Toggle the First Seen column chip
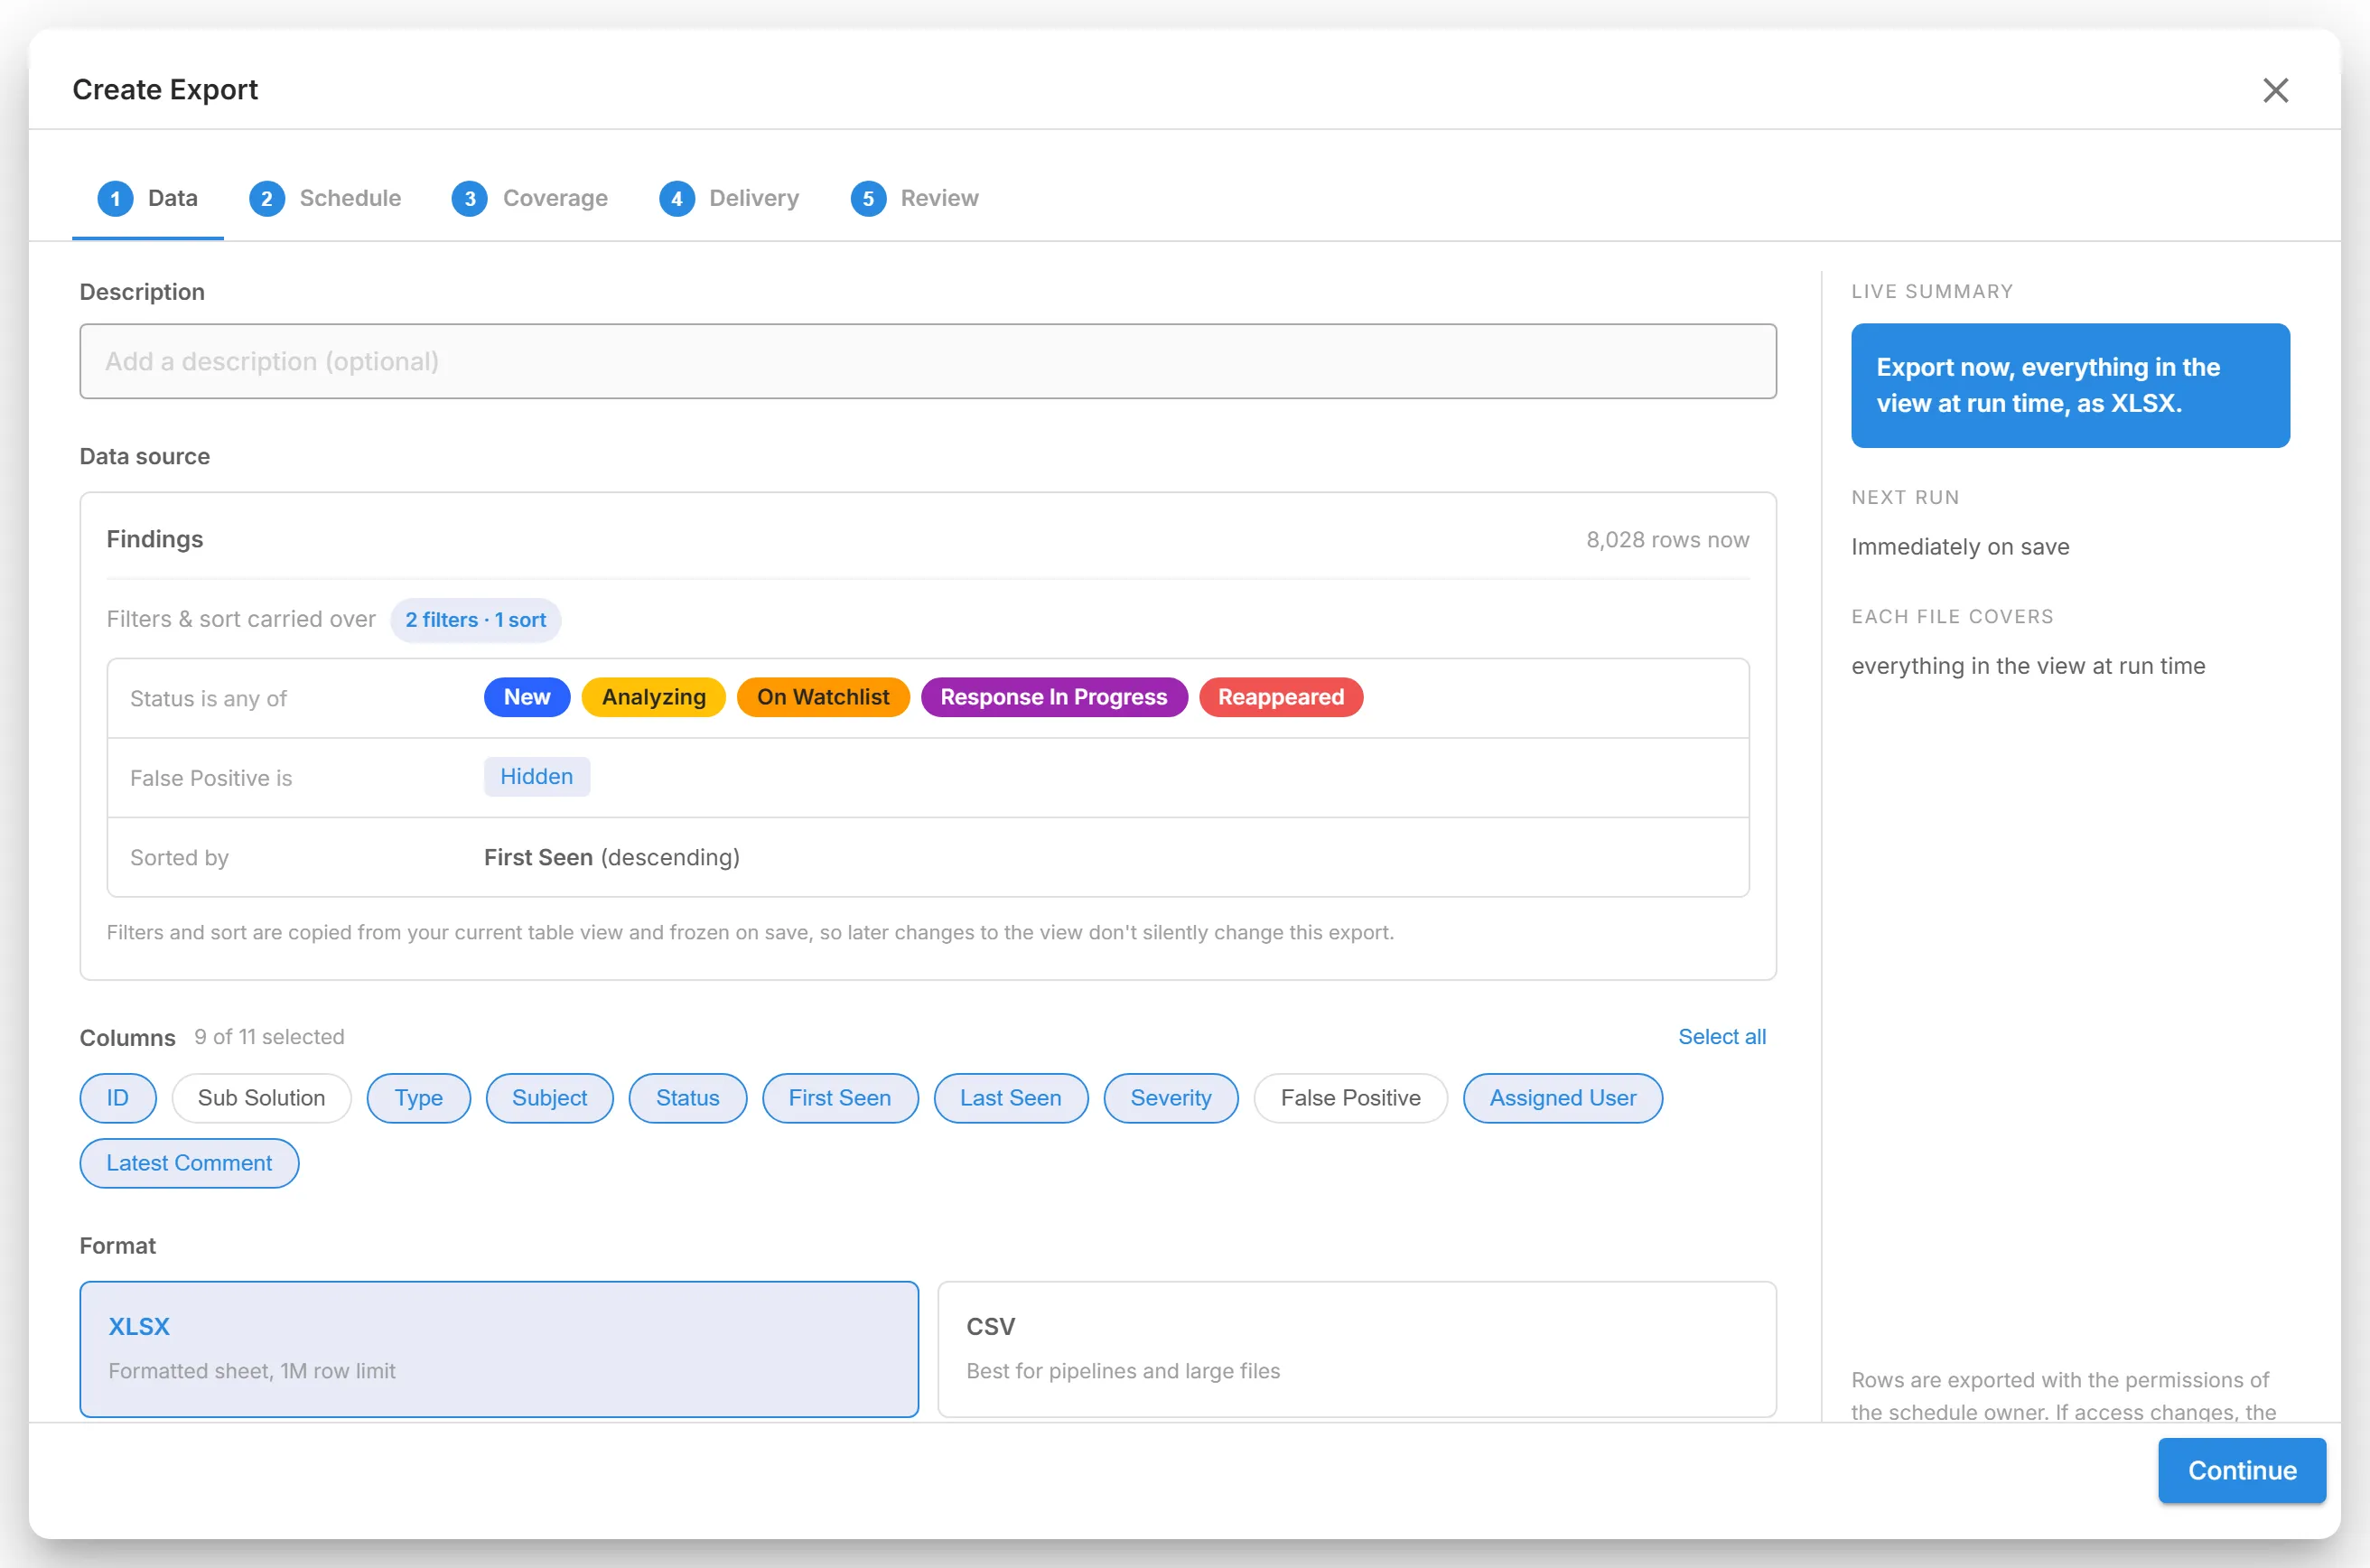Viewport: 2370px width, 1568px height. 839,1098
